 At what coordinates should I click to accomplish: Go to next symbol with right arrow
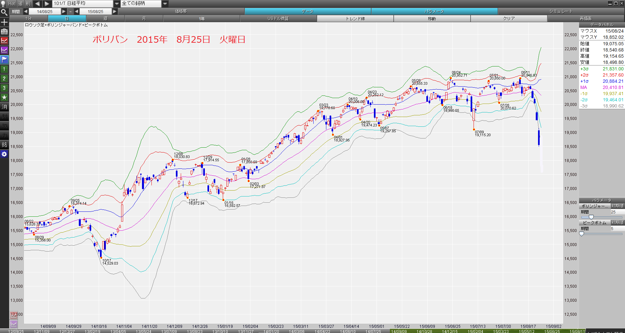[47, 4]
